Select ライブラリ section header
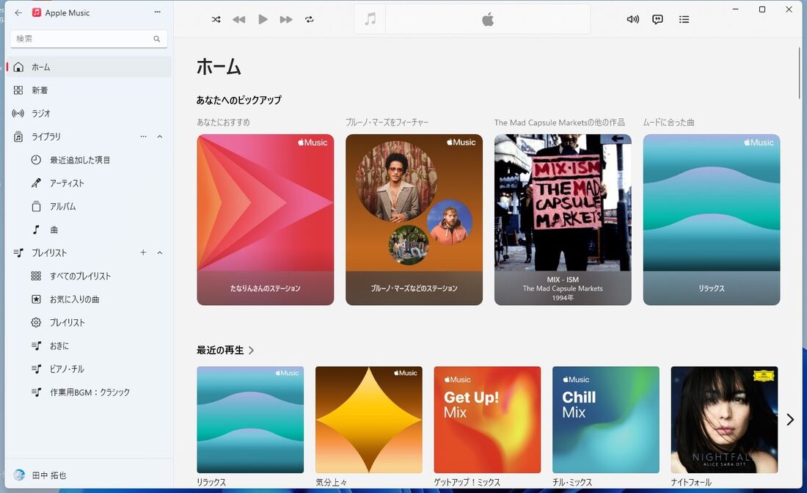The height and width of the screenshot is (493, 807). pyautogui.click(x=45, y=136)
